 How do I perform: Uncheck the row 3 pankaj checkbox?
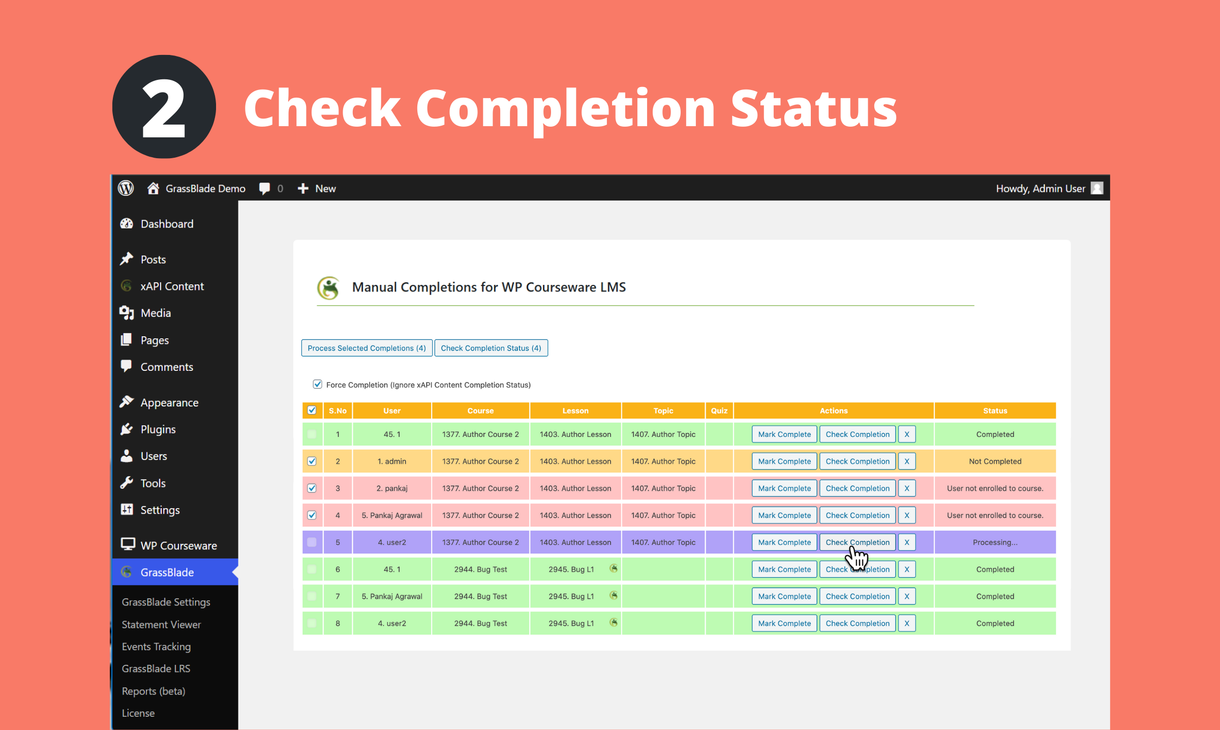312,488
